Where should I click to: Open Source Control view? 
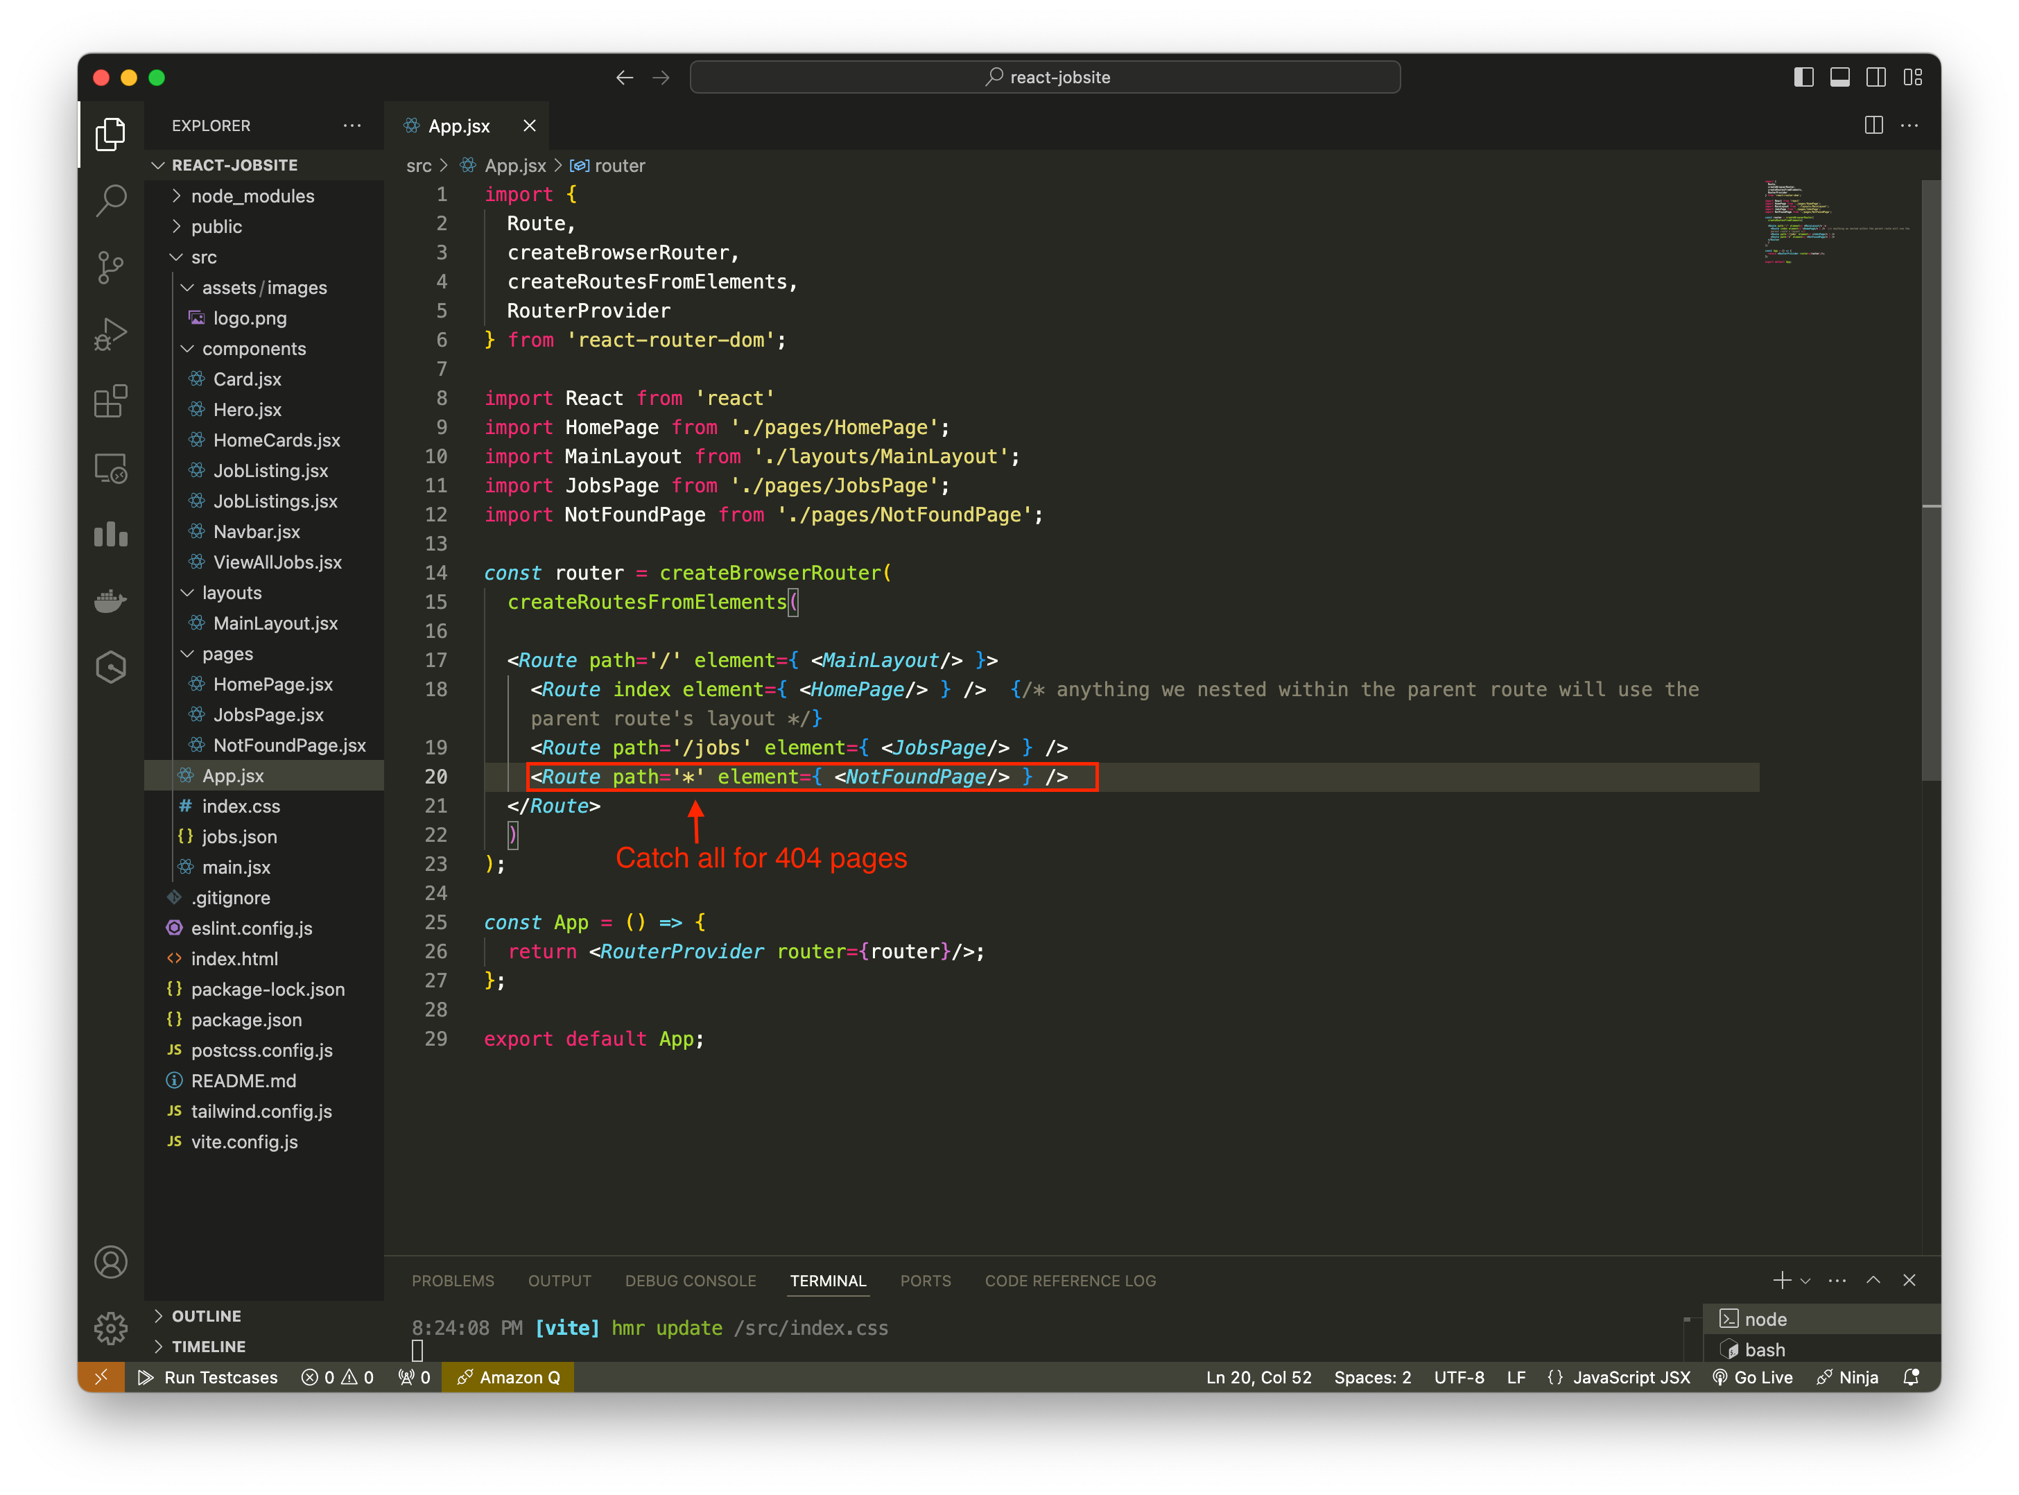[110, 268]
